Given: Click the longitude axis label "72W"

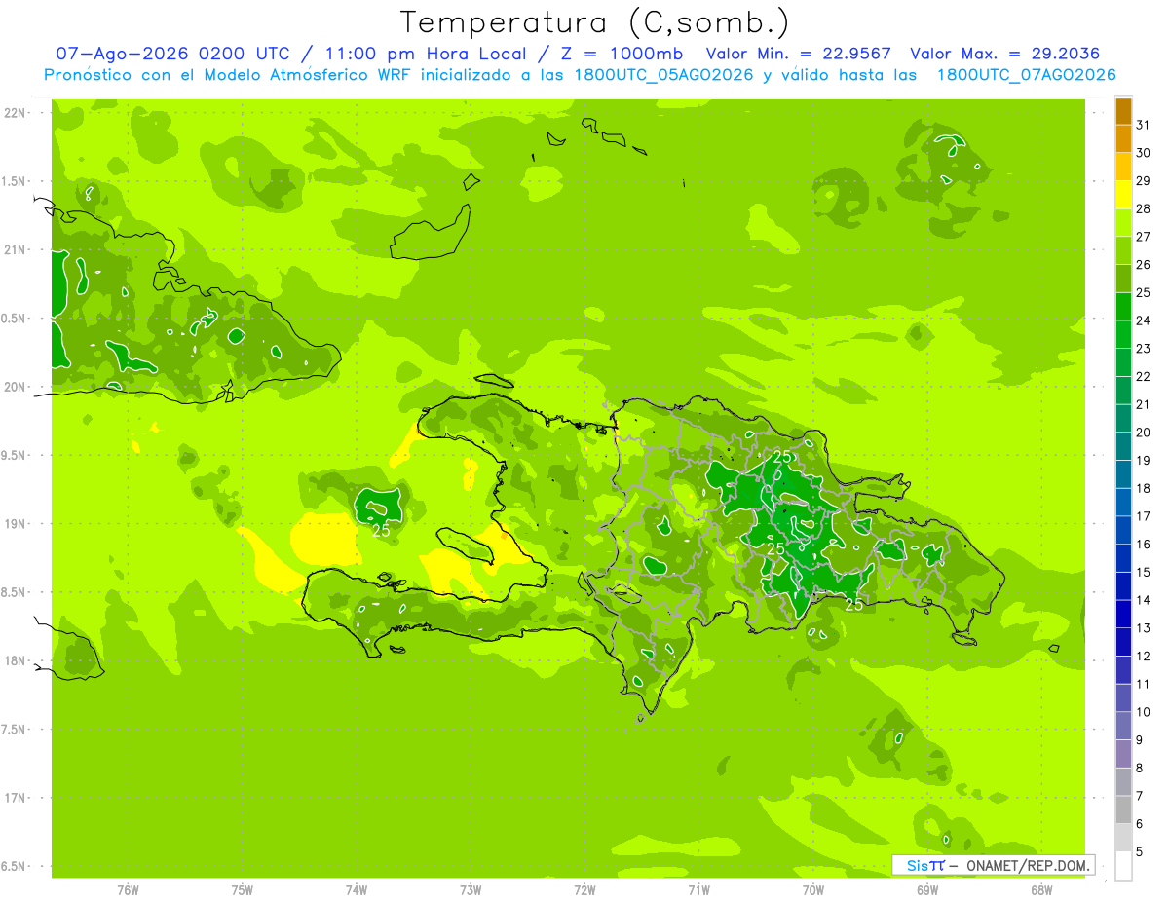Looking at the screenshot, I should click(584, 890).
